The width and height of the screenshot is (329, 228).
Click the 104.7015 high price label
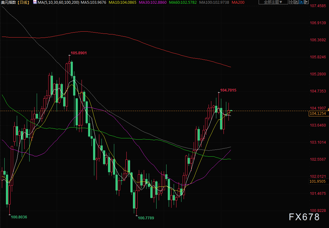pyautogui.click(x=228, y=90)
